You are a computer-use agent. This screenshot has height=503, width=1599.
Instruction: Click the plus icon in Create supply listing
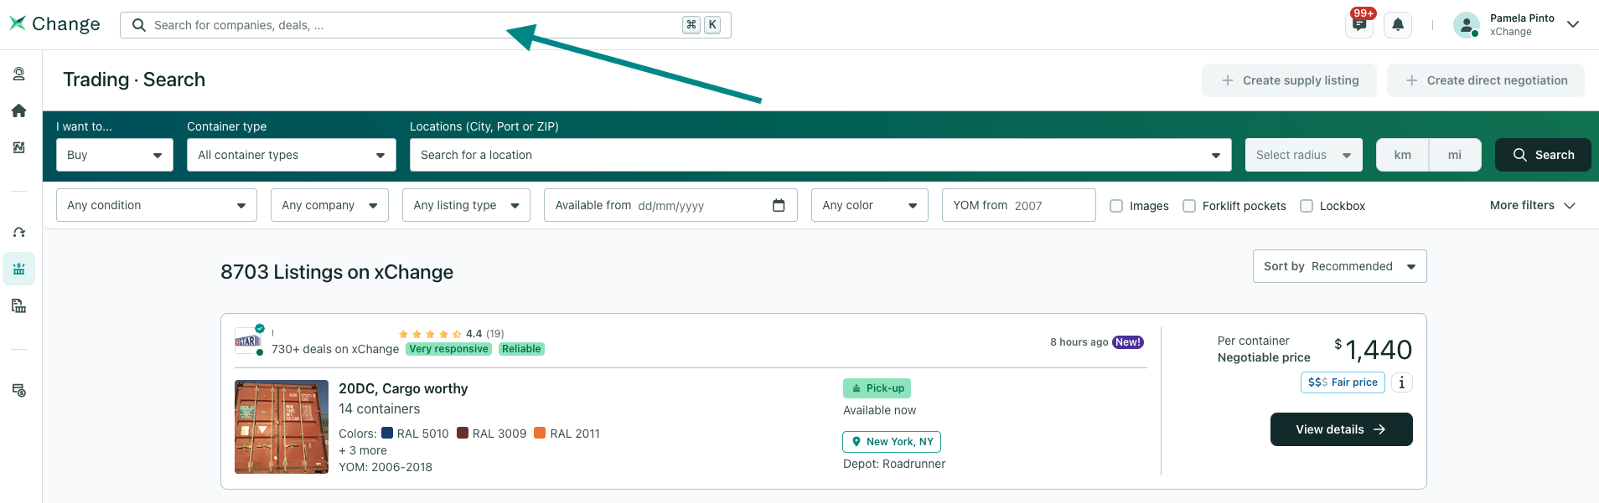click(x=1228, y=80)
